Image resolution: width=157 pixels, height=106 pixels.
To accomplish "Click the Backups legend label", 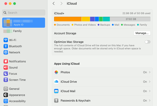I will (x=105, y=25).
